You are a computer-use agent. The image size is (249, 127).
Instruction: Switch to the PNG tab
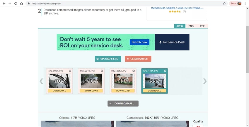pos(191,26)
